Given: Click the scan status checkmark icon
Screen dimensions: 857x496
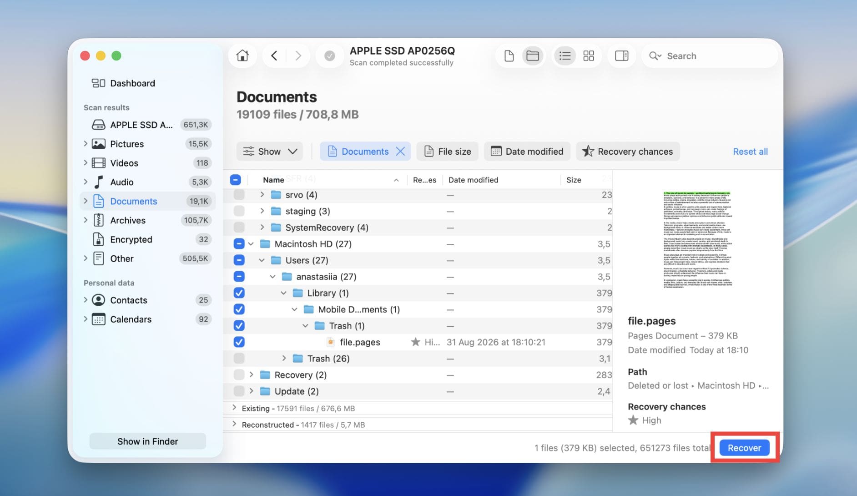Looking at the screenshot, I should click(329, 56).
